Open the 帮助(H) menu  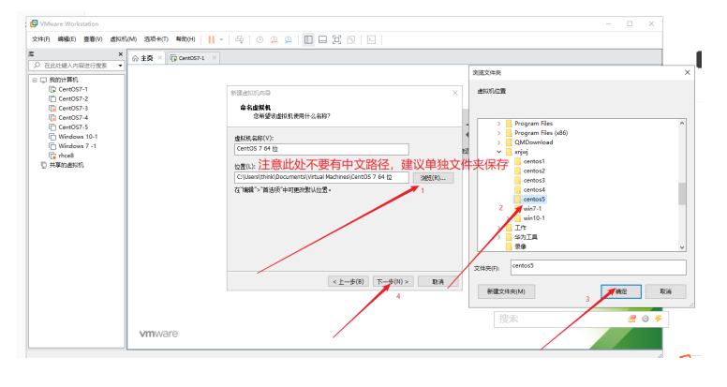(x=185, y=39)
